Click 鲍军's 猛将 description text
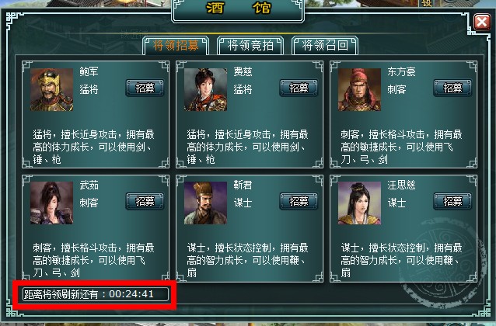496x326 pixels. tap(93, 147)
